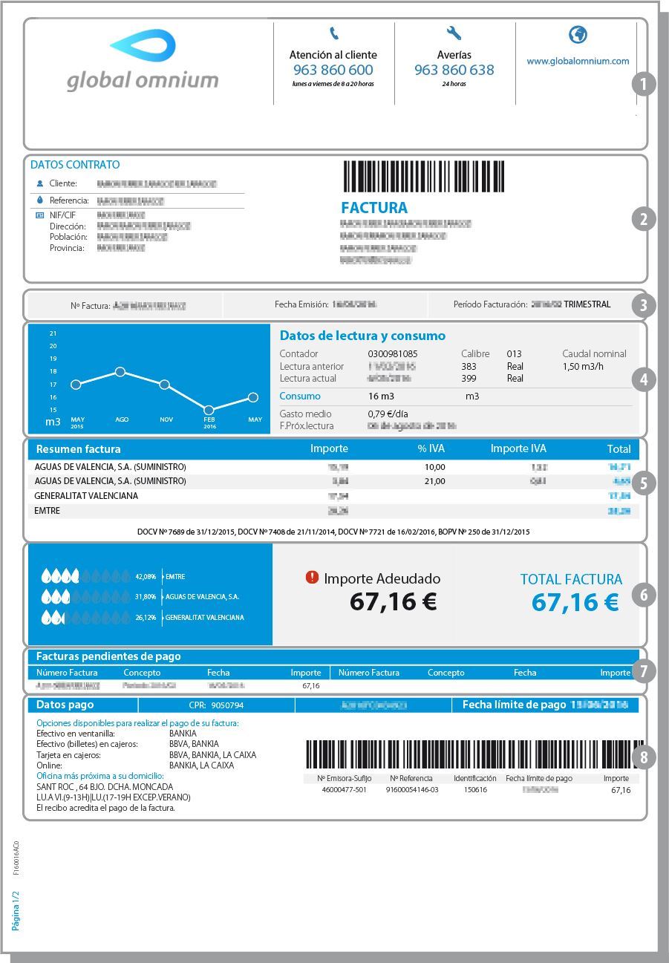Click the FACTURA heading
The image size is (669, 963).
click(374, 208)
